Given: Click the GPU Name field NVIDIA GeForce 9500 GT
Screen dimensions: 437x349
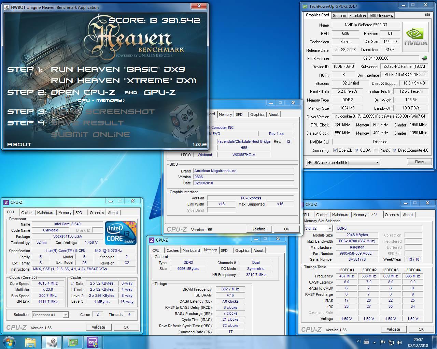Looking at the screenshot, I should (x=366, y=25).
